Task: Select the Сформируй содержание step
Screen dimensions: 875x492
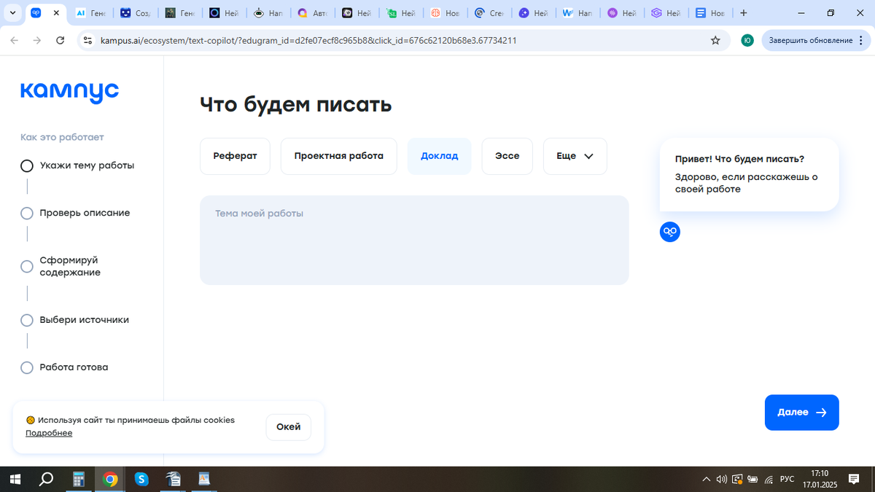Action: pyautogui.click(x=61, y=266)
